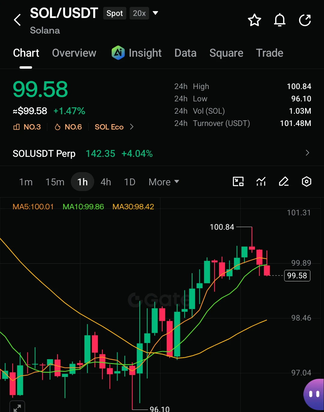Switch to the Overview tab
This screenshot has width=324, height=412.
(x=74, y=53)
